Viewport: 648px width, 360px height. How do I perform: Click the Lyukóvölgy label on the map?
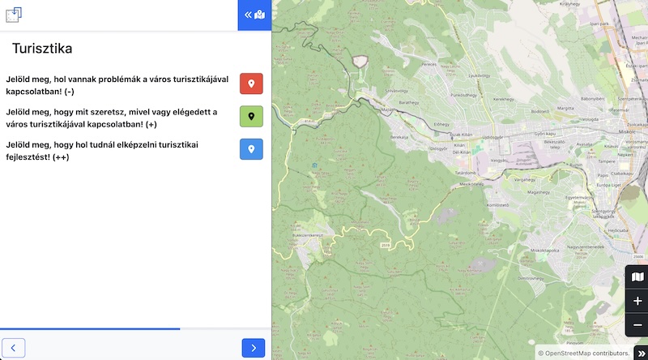(480, 75)
